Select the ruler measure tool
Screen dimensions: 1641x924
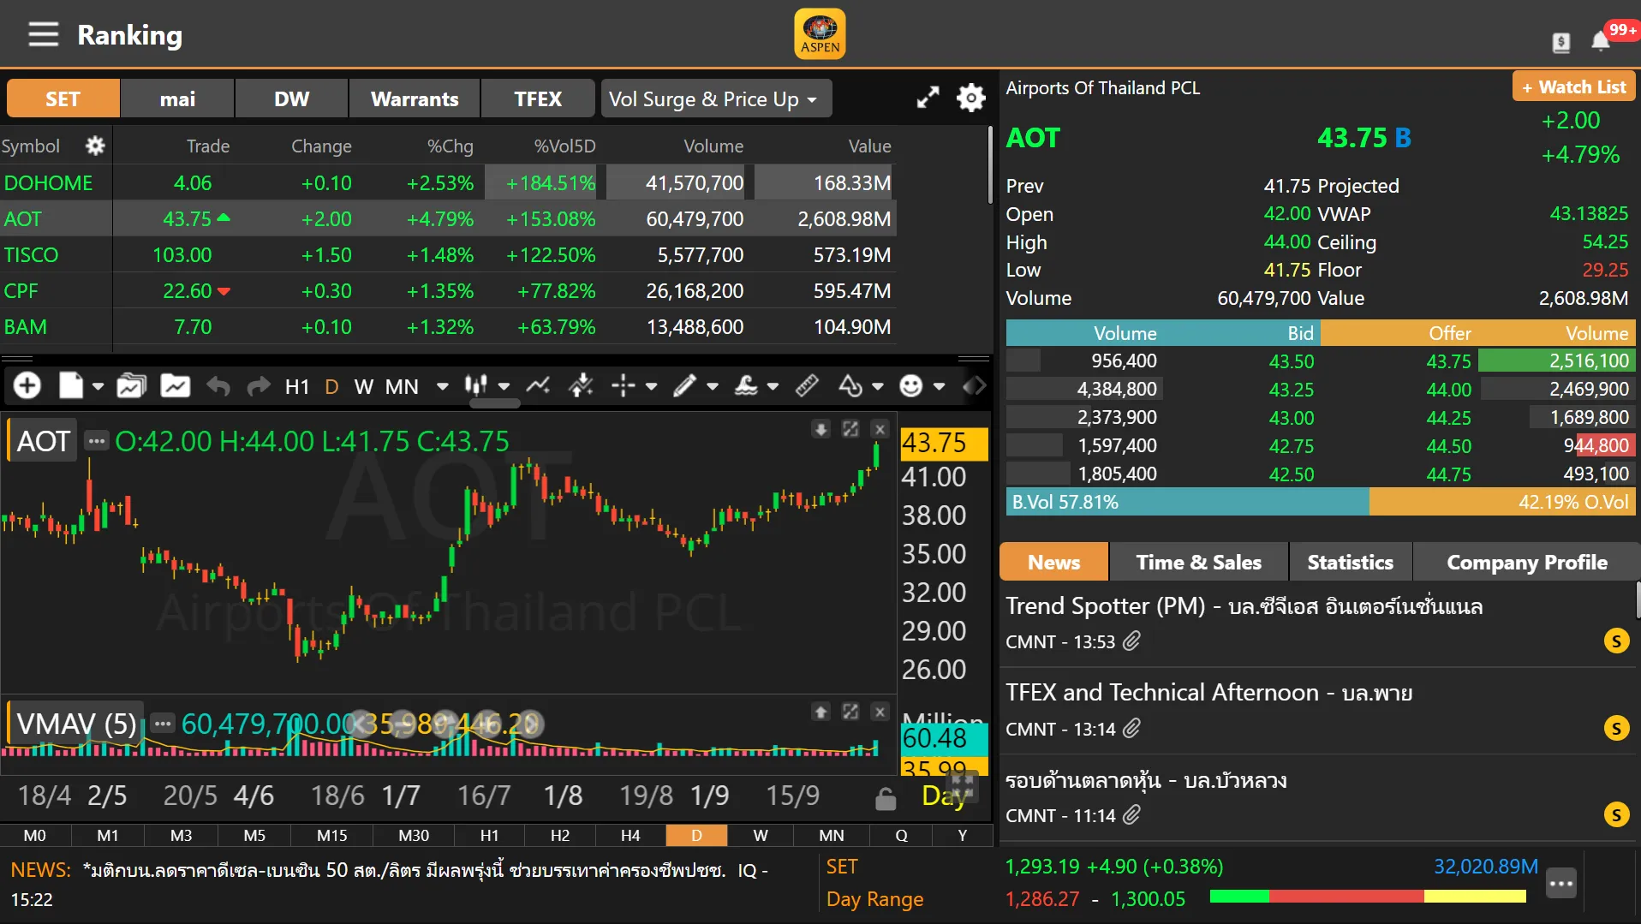(x=806, y=386)
